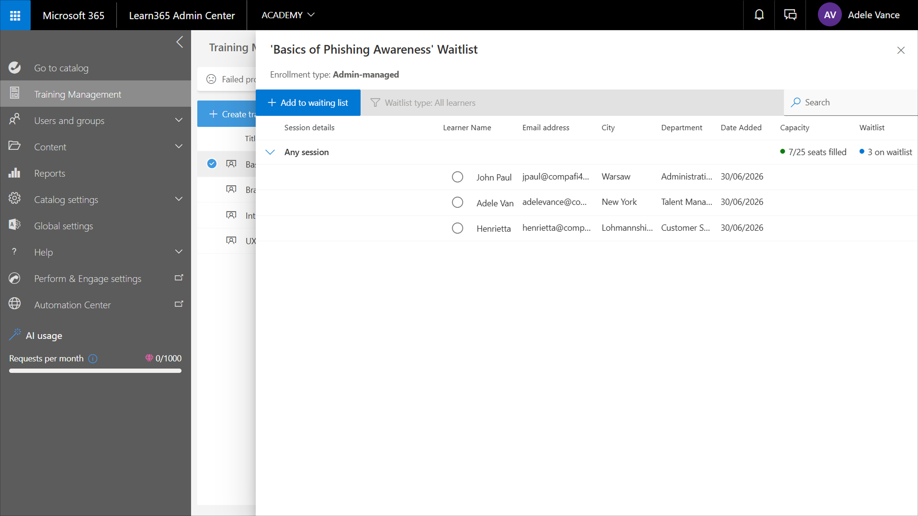Image resolution: width=918 pixels, height=516 pixels.
Task: Click training icon in the Int row
Action: coord(231,215)
